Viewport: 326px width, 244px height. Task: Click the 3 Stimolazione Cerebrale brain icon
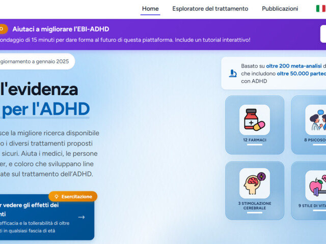click(x=255, y=183)
